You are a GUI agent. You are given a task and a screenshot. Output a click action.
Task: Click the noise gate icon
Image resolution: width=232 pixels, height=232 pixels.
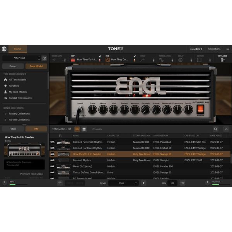(x=54, y=60)
